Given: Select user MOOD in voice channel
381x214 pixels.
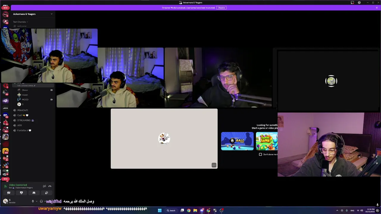Looking at the screenshot, I should click(25, 100).
